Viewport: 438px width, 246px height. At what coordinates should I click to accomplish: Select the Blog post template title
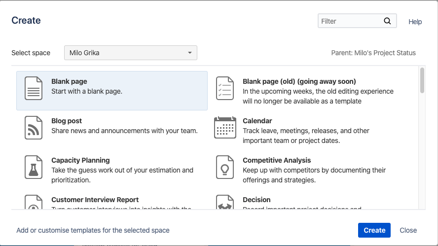point(67,121)
